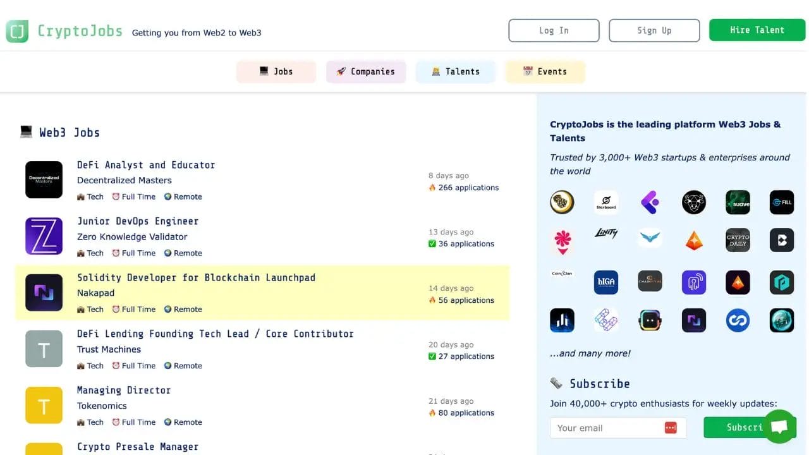The height and width of the screenshot is (455, 809).
Task: Click the Nakapad logo in the partner grid
Action: (x=694, y=320)
